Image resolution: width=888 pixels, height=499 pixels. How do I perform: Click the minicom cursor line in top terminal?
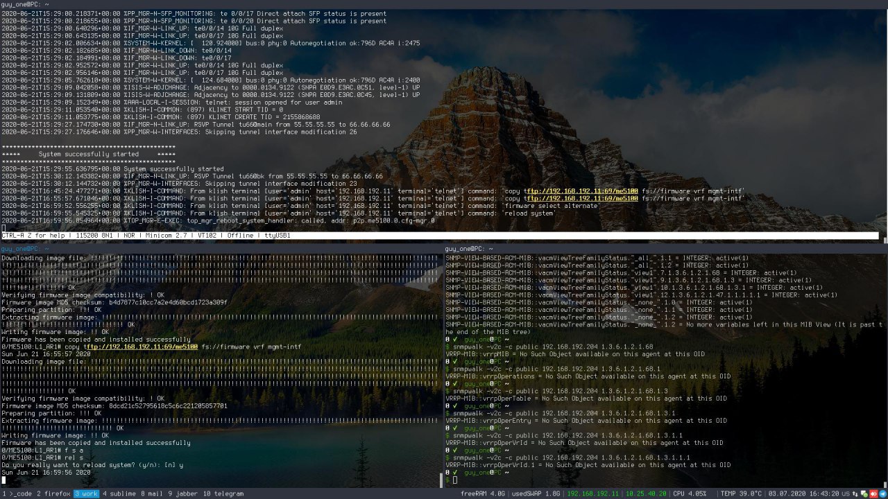click(x=3, y=228)
